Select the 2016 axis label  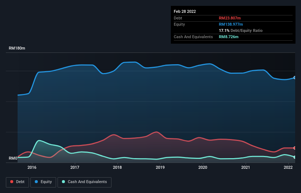tap(32, 167)
